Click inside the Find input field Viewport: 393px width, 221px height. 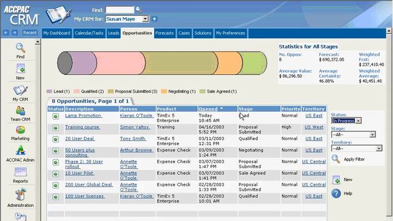[x=120, y=10]
